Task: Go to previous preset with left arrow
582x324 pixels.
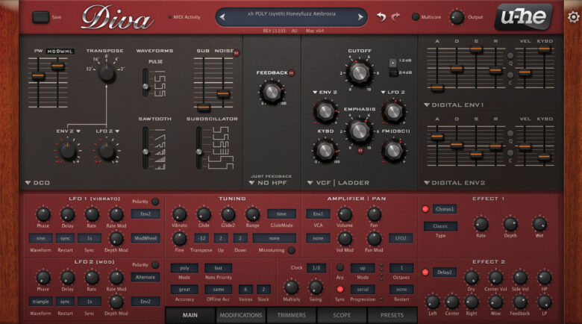Action: click(x=222, y=17)
